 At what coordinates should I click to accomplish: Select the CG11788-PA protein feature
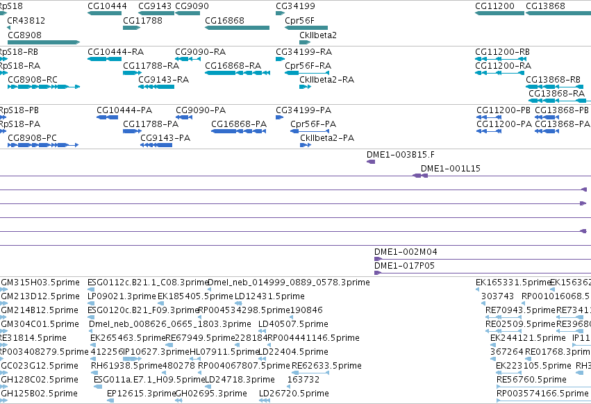click(x=132, y=131)
